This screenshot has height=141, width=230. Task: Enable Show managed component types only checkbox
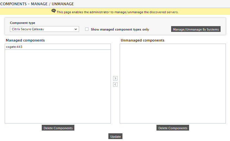pos(87,29)
